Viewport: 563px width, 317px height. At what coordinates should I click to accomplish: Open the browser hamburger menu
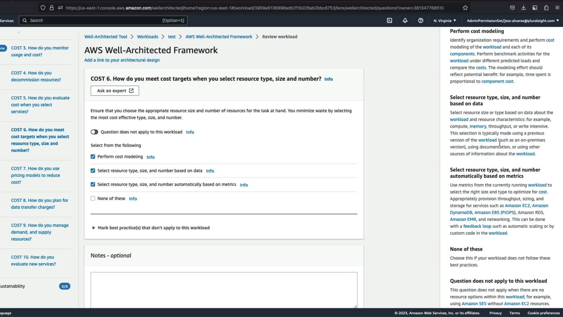[557, 8]
